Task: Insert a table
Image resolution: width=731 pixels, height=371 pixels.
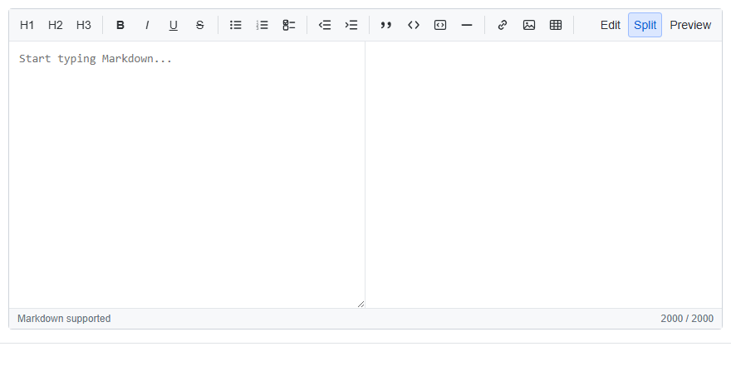Action: point(556,25)
